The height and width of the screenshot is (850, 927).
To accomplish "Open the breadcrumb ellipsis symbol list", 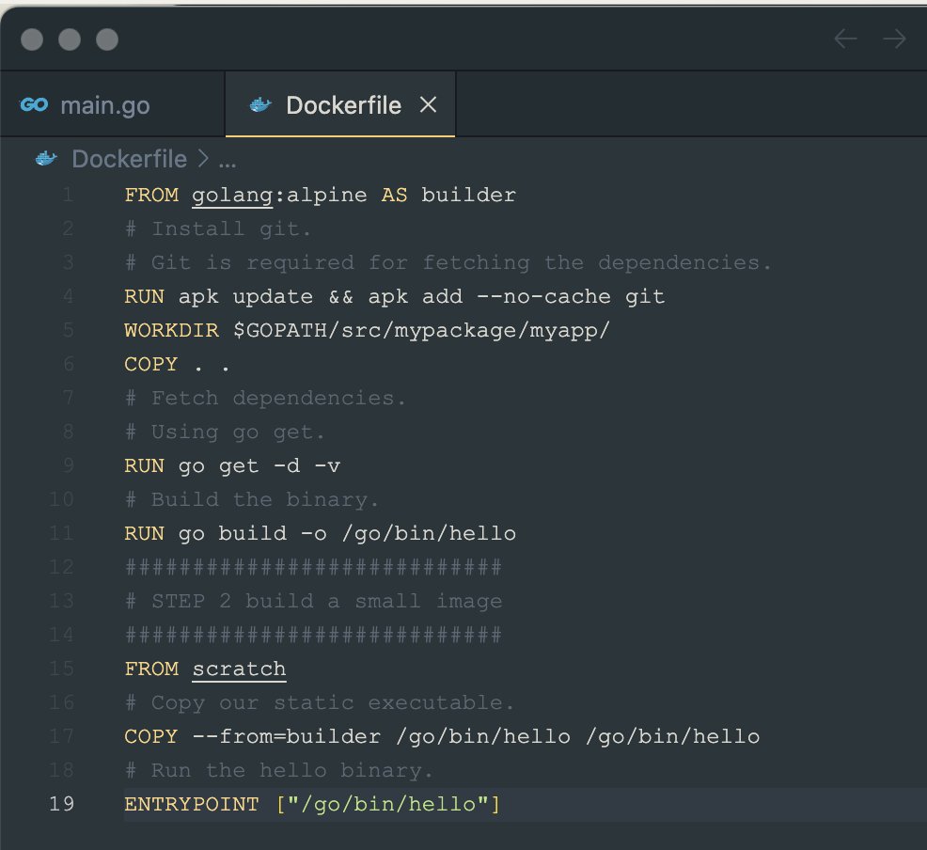I will [x=228, y=163].
